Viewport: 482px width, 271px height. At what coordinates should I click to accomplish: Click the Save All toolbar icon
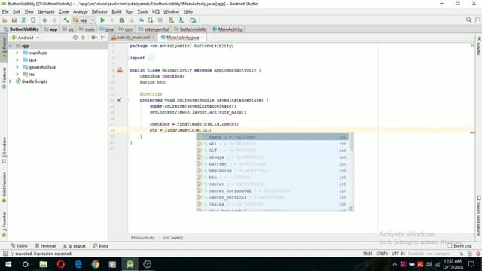coord(14,20)
